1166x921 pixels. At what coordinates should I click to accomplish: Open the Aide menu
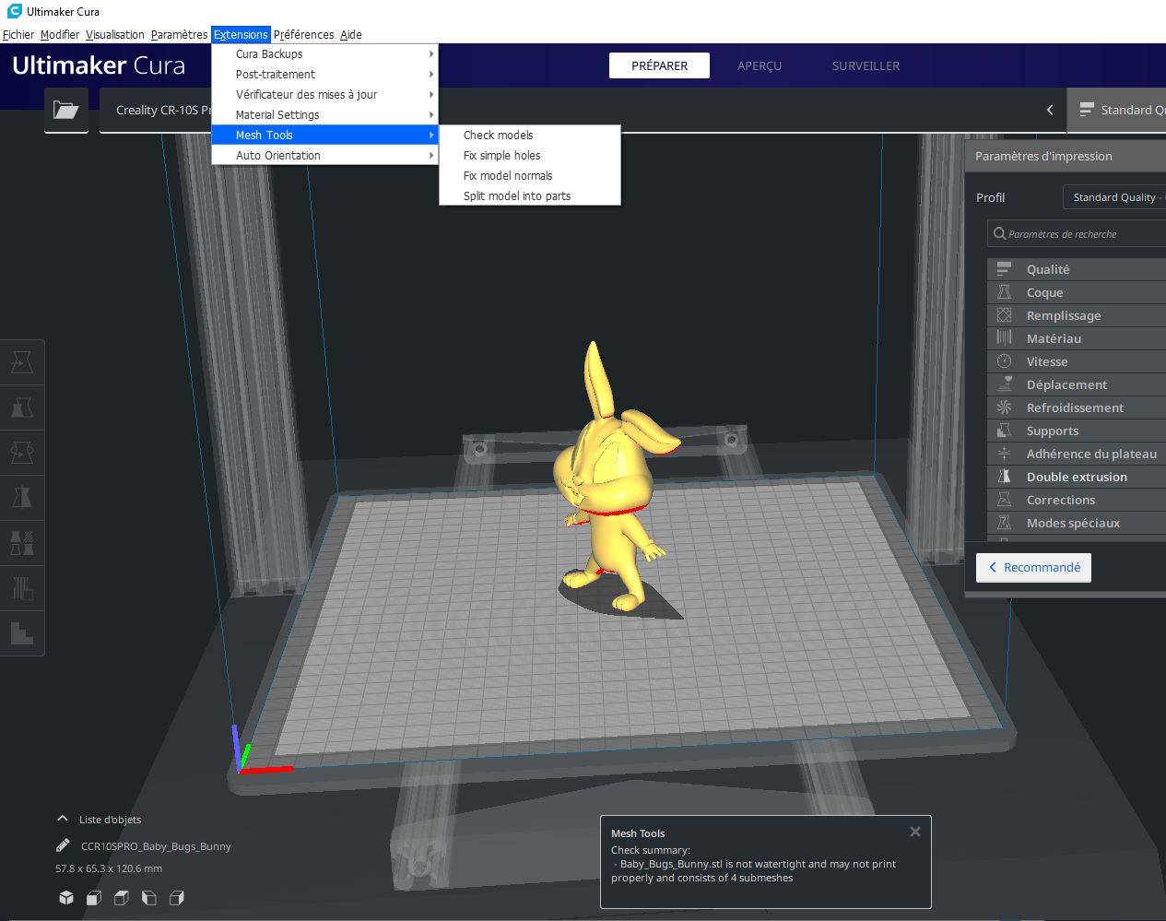(x=351, y=35)
